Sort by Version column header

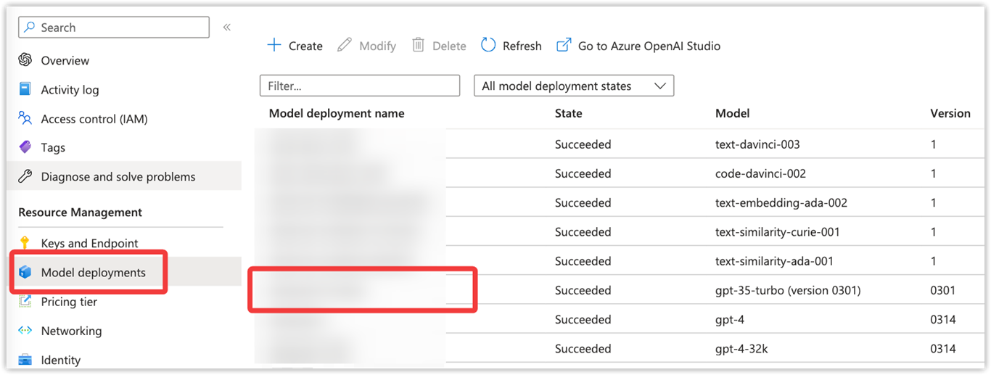pyautogui.click(x=950, y=113)
